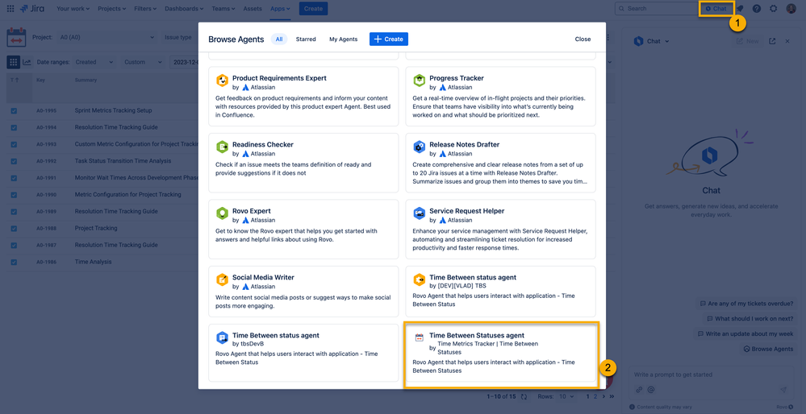
Task: Click the Service Request Helper agent icon
Action: click(x=419, y=213)
